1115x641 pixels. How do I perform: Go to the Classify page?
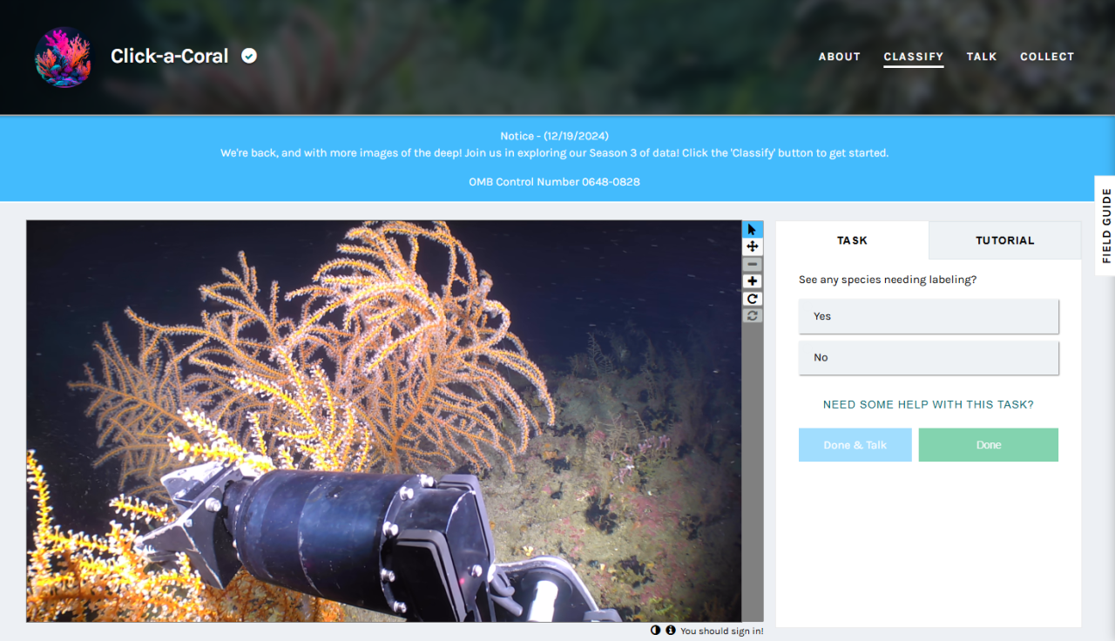[914, 57]
